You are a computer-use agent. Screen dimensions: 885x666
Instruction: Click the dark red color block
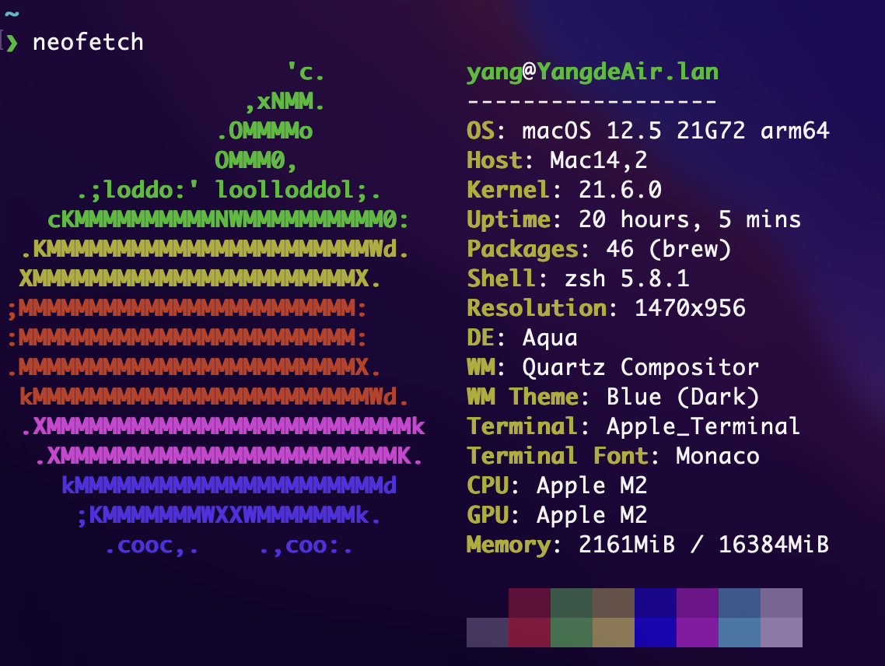[529, 603]
